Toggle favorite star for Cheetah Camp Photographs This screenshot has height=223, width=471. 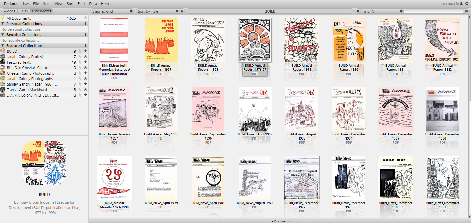coord(86,73)
